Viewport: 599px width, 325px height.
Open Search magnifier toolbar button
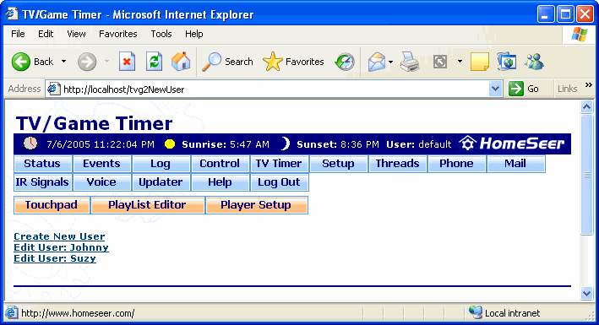click(x=227, y=62)
